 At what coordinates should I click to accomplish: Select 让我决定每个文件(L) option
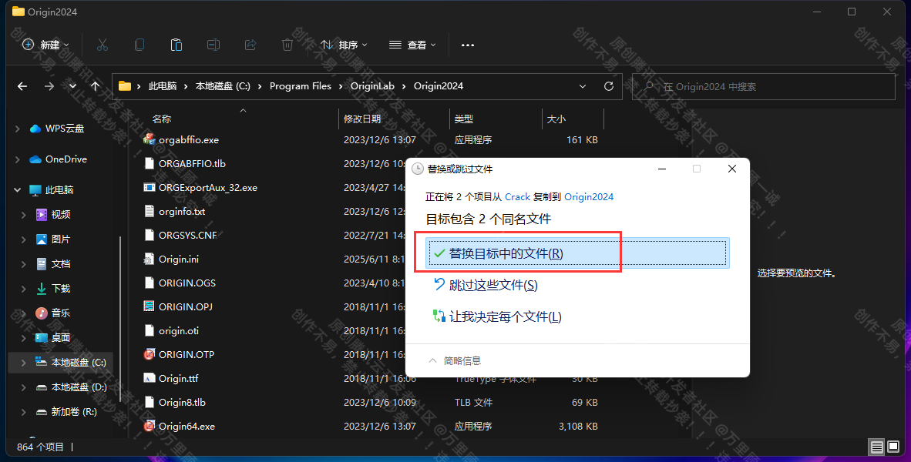tap(505, 316)
